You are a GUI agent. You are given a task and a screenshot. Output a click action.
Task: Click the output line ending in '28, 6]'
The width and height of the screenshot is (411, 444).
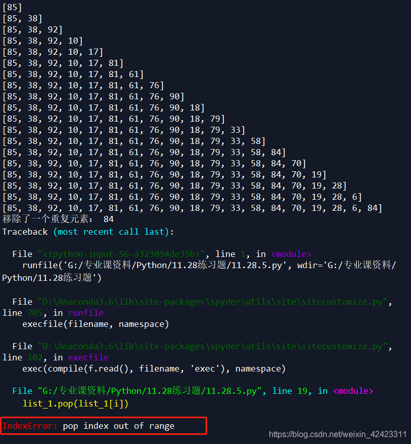[182, 197]
